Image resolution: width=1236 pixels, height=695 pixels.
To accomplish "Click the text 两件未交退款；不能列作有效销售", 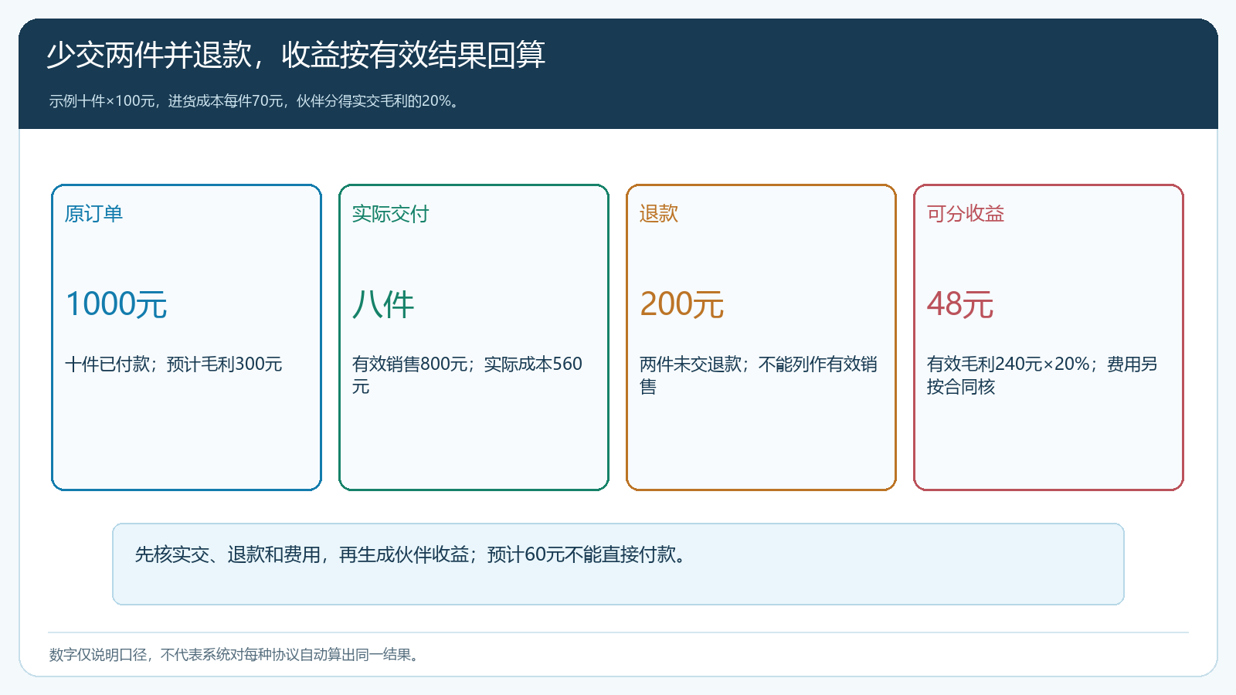I will click(x=759, y=375).
